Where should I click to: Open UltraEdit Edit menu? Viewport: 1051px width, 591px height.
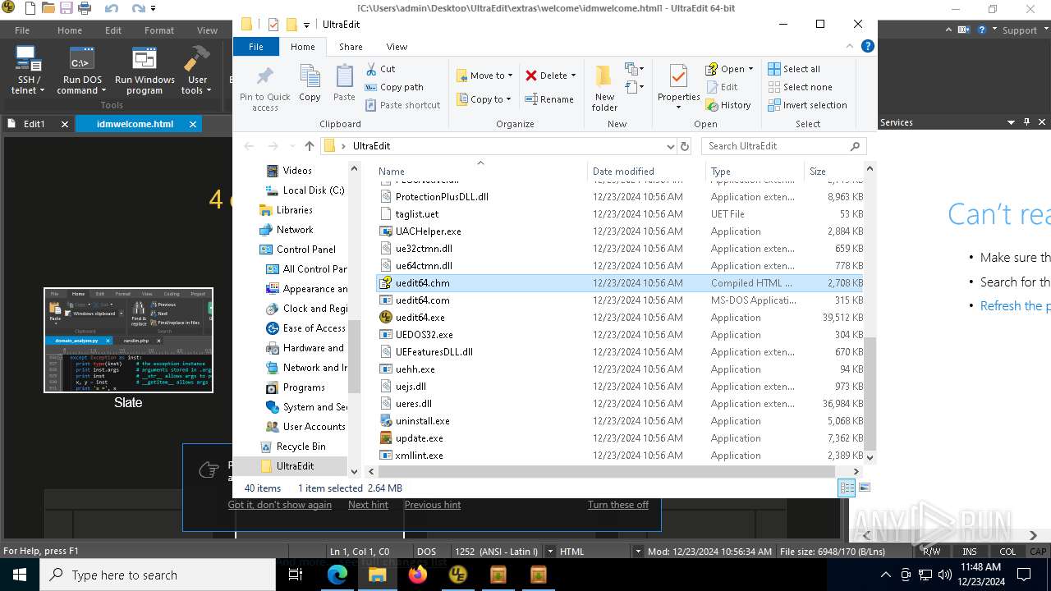(113, 30)
